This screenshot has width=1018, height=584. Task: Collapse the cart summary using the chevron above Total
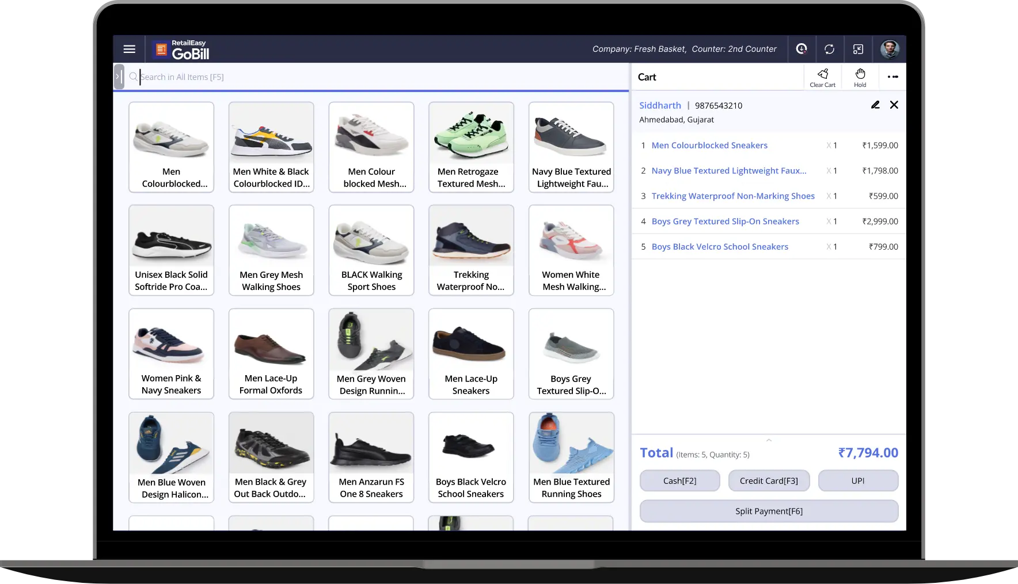[768, 440]
